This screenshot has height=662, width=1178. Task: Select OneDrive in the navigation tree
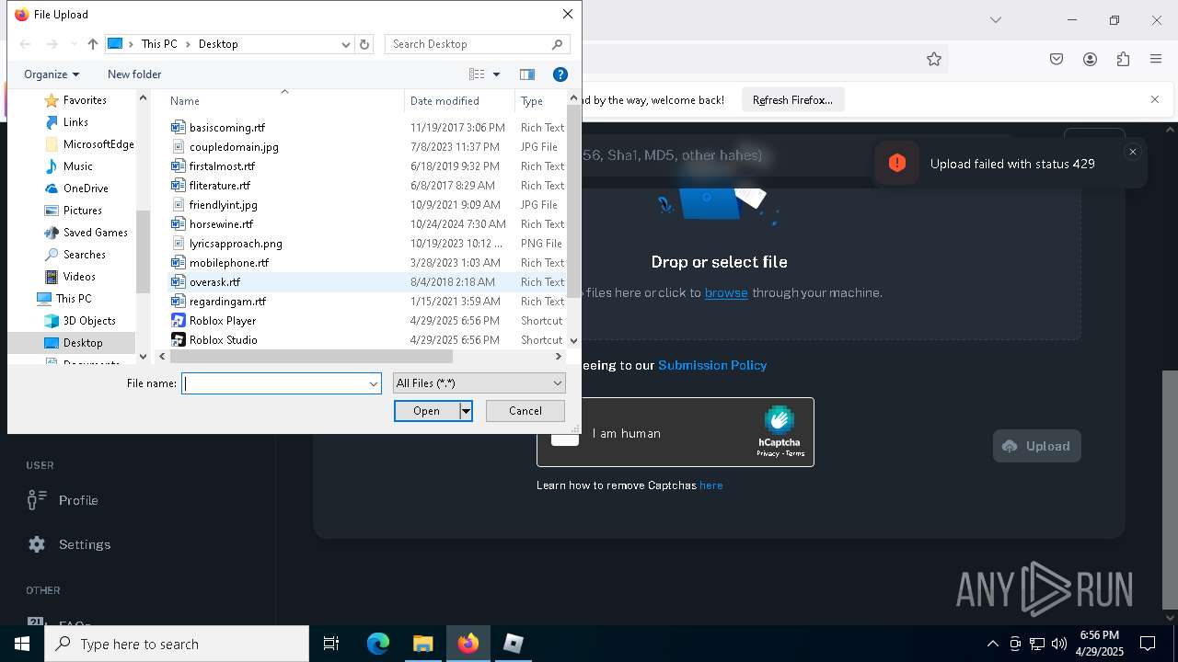coord(86,188)
